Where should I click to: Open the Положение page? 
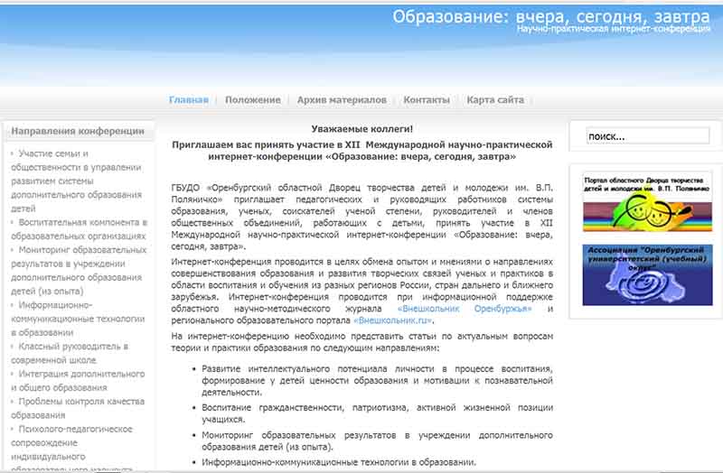253,99
